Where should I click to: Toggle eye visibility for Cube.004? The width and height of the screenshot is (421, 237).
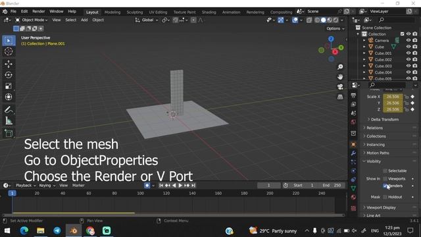[409, 72]
